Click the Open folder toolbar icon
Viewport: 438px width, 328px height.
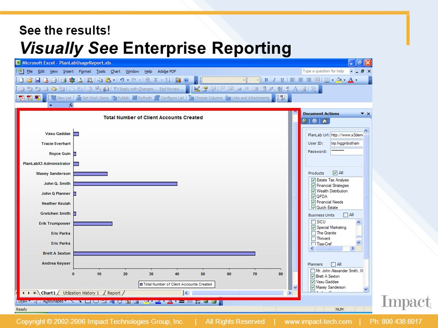29,80
